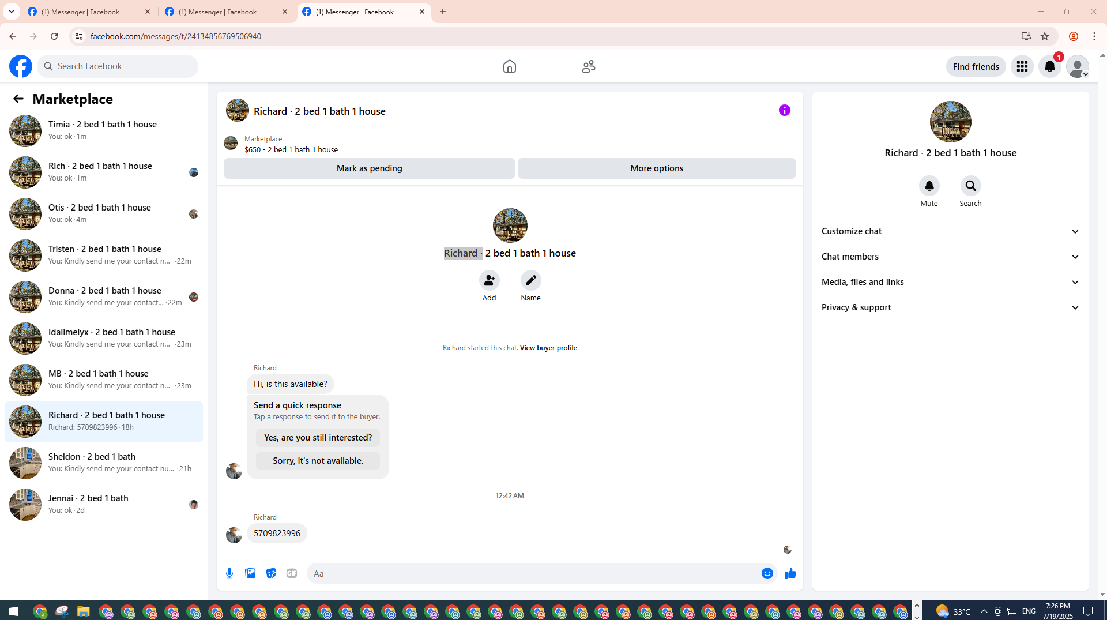Open the View buyer profile link
The width and height of the screenshot is (1107, 620).
[548, 348]
